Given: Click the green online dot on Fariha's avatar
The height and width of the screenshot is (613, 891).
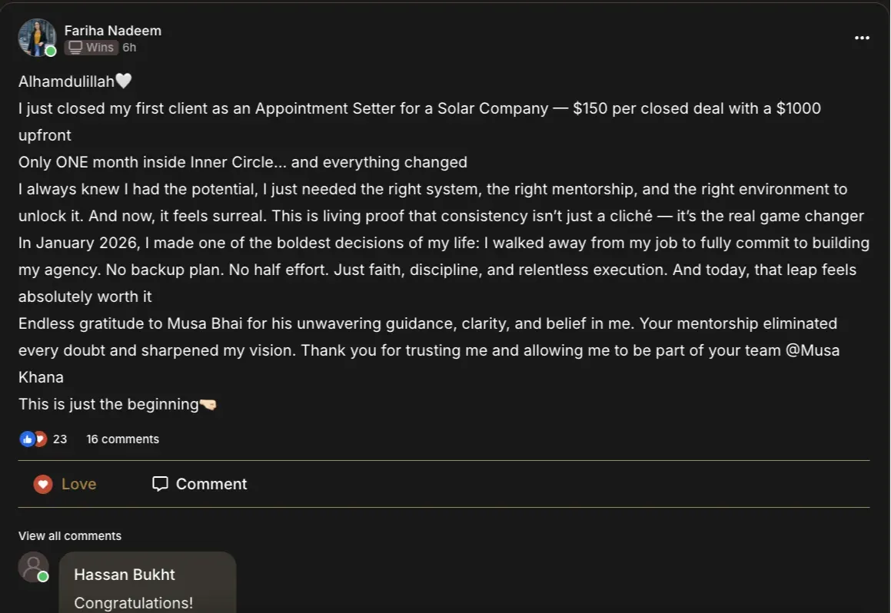Looking at the screenshot, I should pos(51,51).
